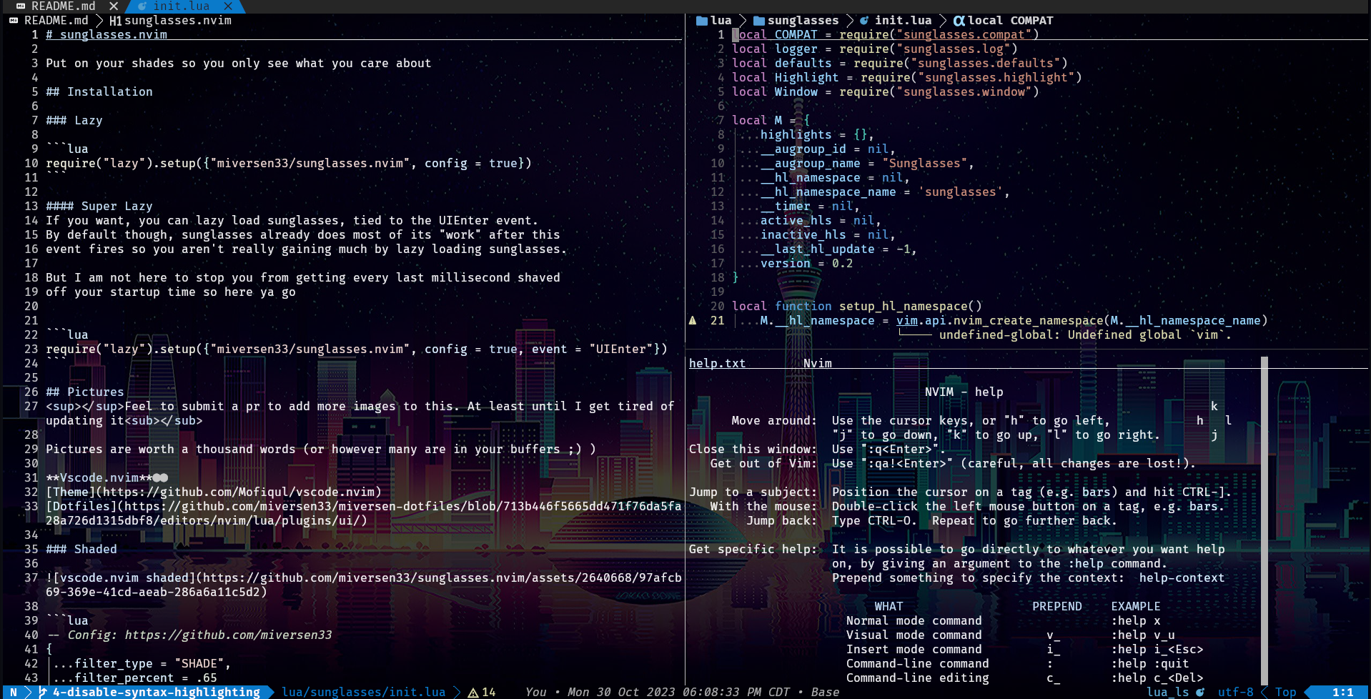Open the vscode.nvim shaded image link
1371x699 pixels.
pyautogui.click(x=364, y=585)
